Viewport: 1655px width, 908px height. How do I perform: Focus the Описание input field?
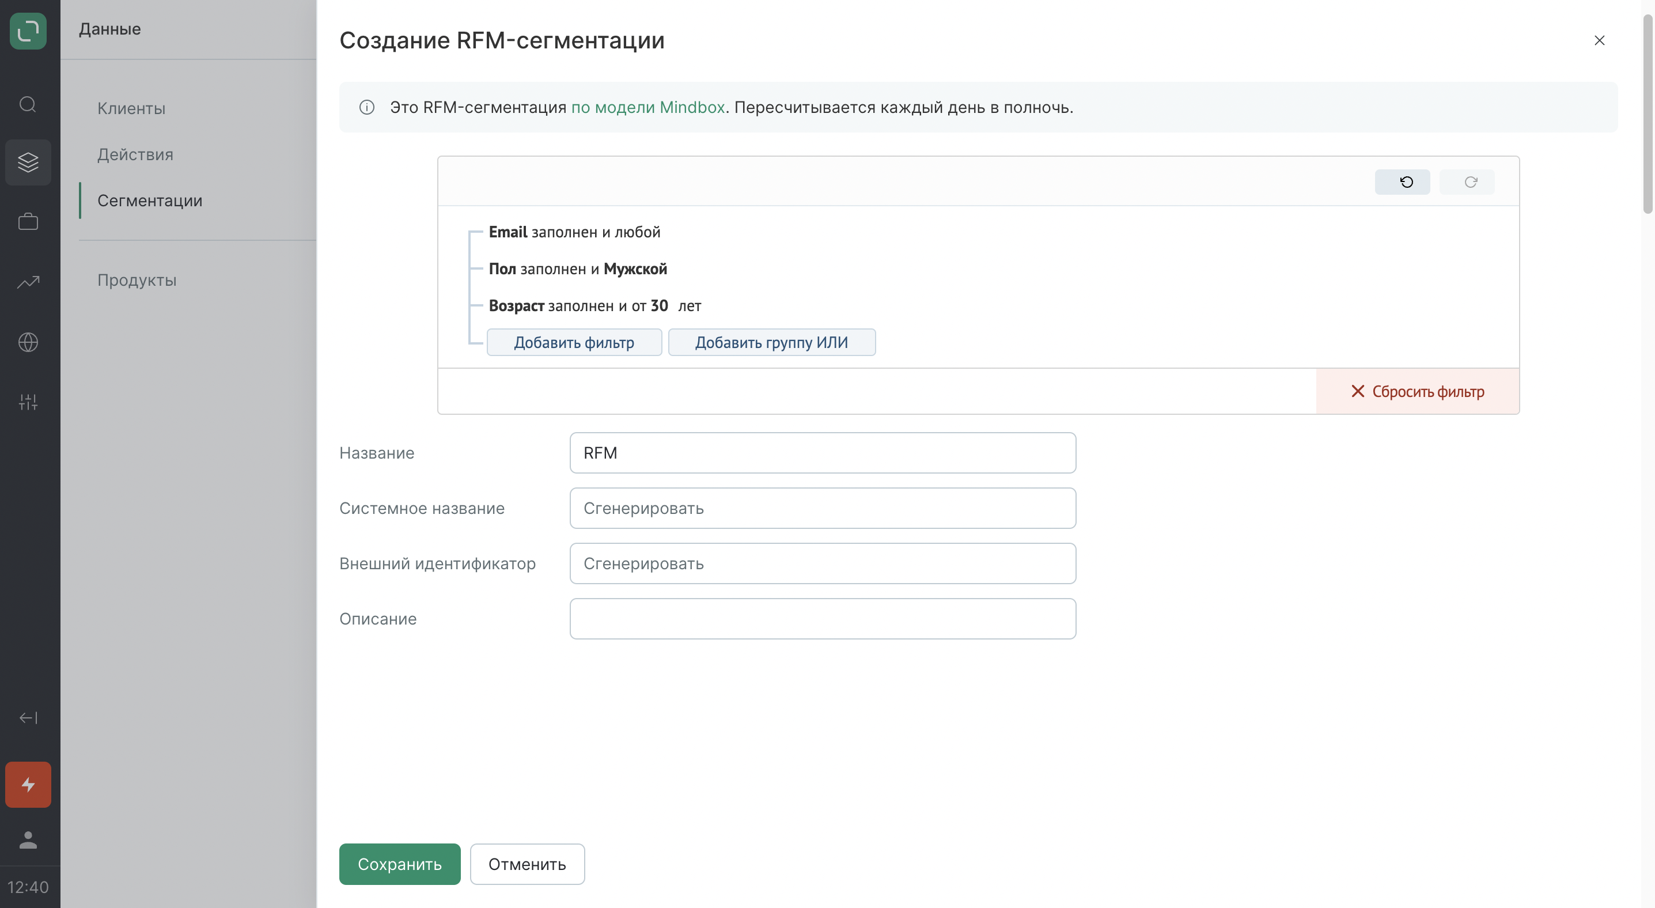tap(823, 619)
